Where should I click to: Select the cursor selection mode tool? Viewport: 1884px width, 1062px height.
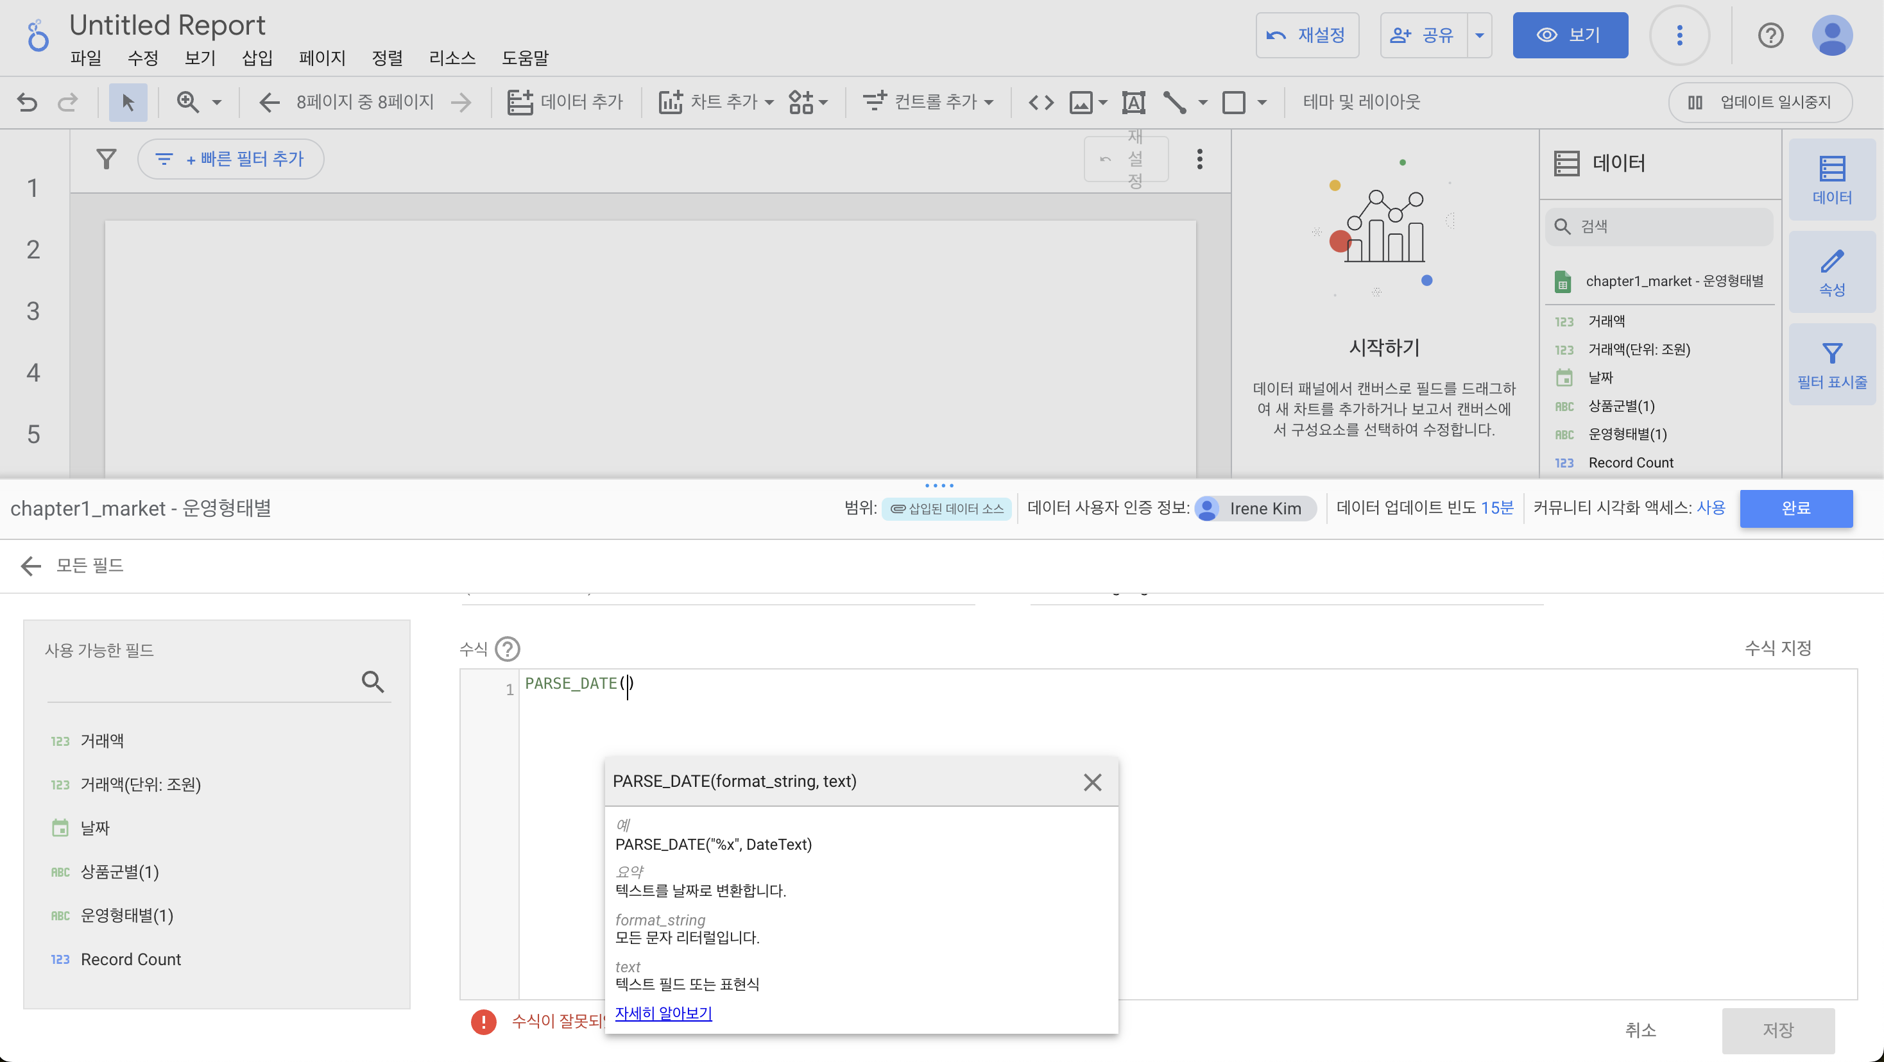[x=128, y=103]
